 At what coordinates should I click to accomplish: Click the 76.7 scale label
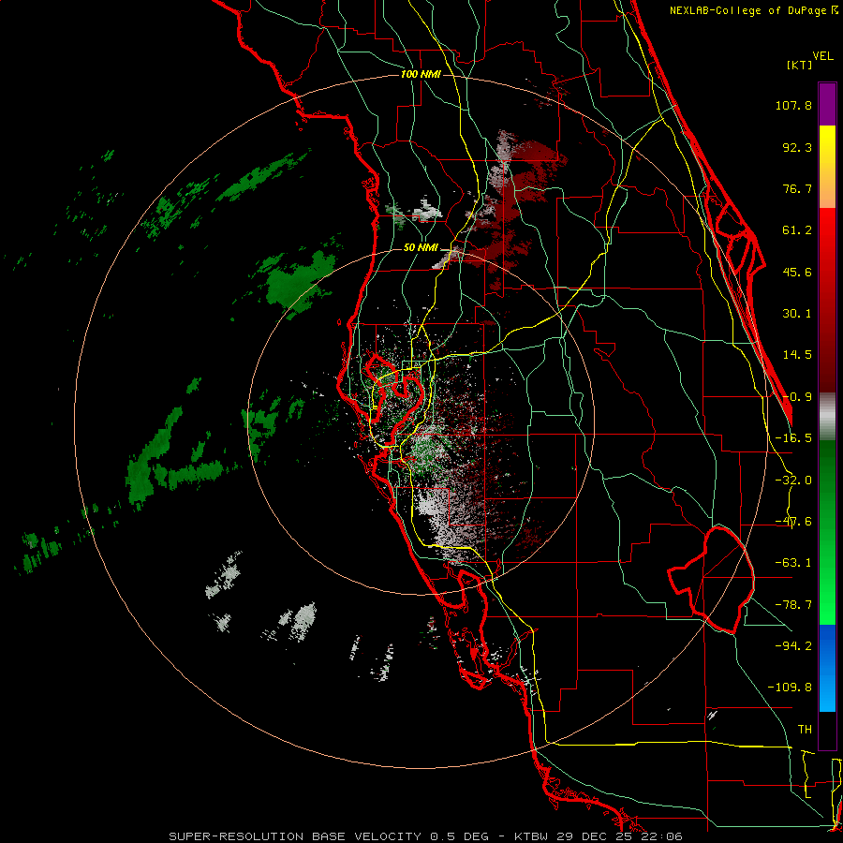[x=797, y=188]
